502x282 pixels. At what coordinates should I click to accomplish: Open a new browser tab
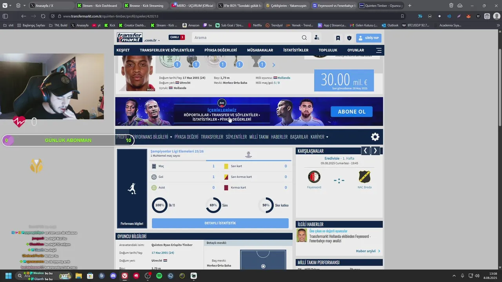(410, 5)
